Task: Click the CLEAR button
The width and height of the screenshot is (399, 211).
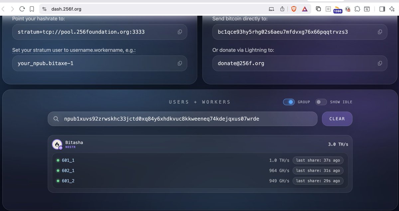Action: pos(337,119)
